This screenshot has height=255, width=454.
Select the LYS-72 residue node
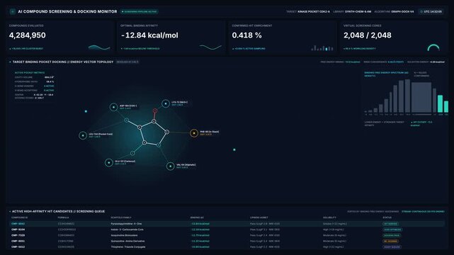coord(166,103)
